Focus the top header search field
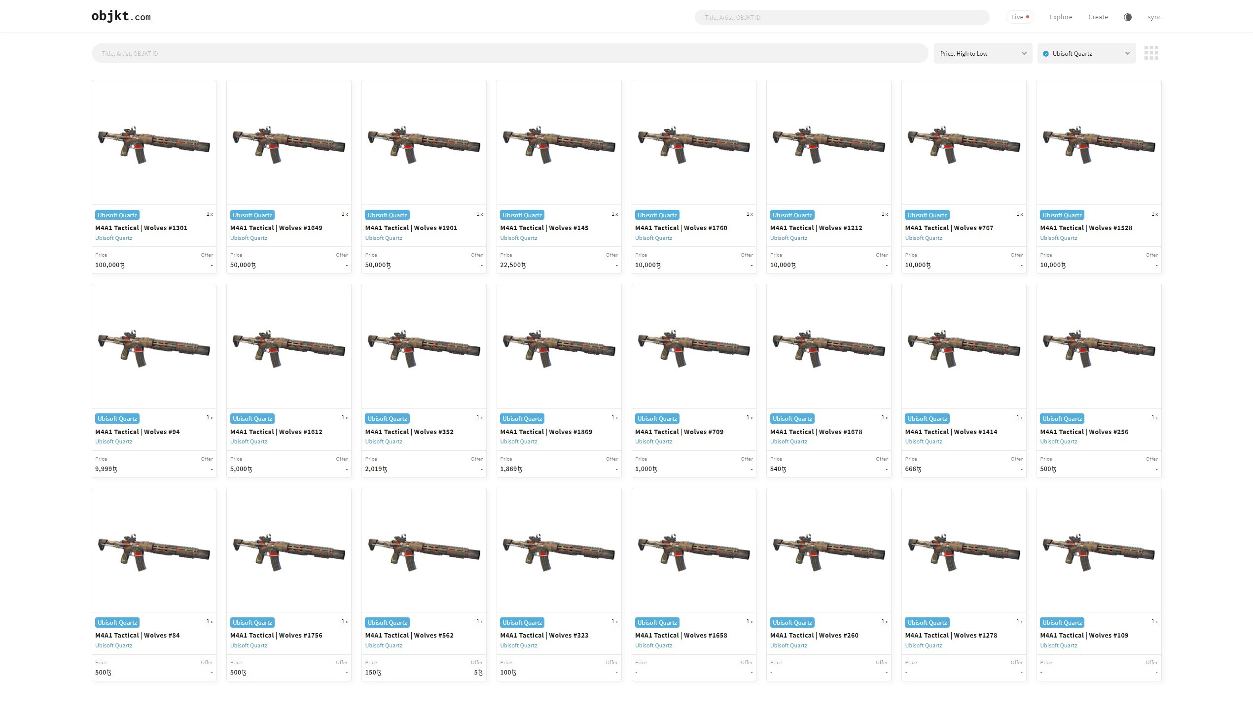This screenshot has width=1253, height=708. pos(841,18)
